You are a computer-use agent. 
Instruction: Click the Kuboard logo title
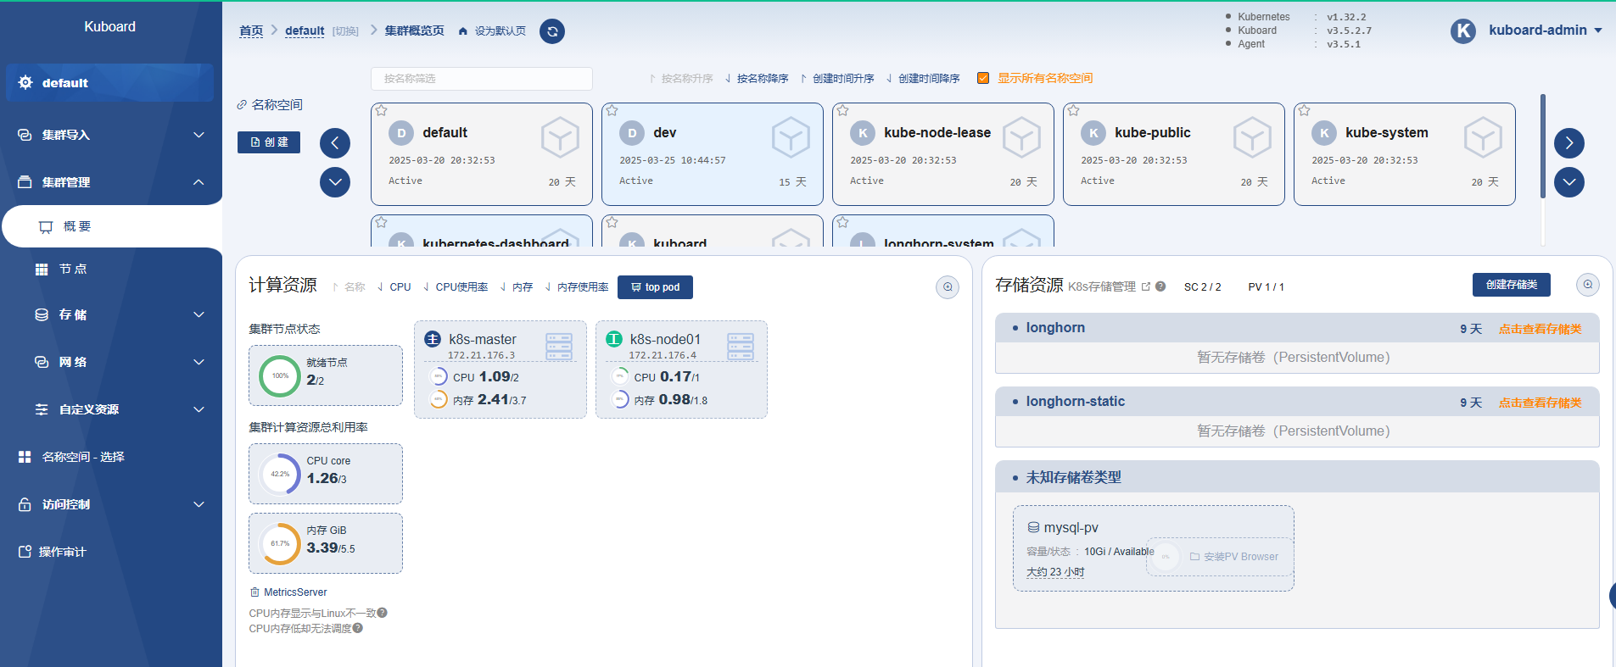pos(109,26)
